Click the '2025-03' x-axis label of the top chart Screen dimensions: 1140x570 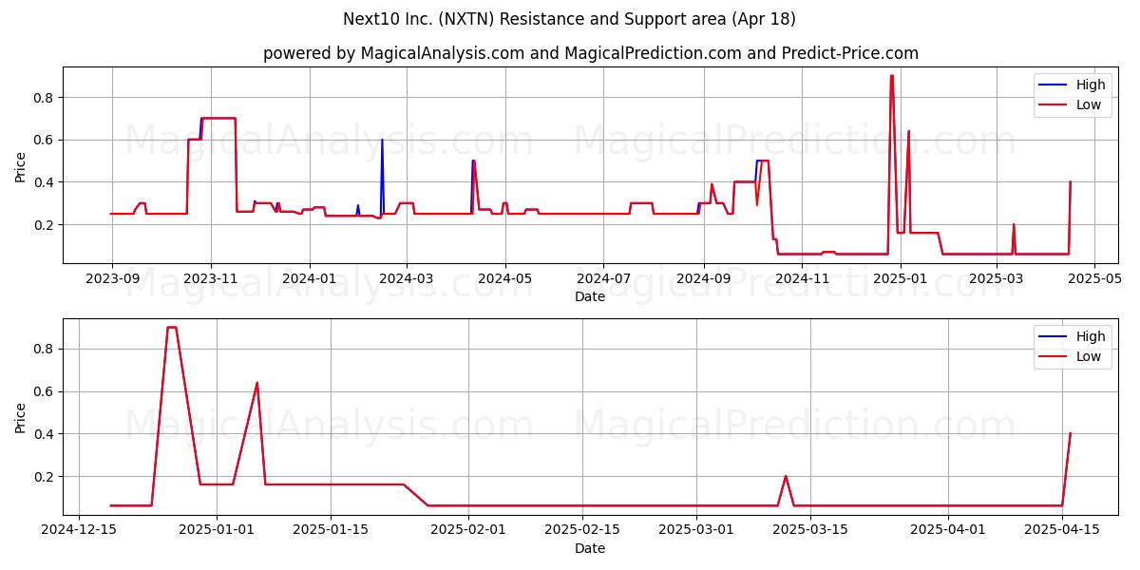pyautogui.click(x=997, y=279)
